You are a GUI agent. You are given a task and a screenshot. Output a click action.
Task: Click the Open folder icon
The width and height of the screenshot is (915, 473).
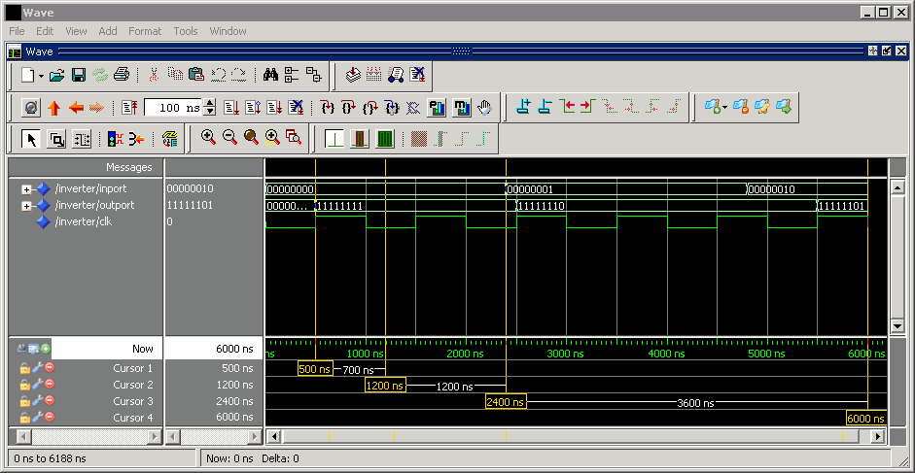57,75
